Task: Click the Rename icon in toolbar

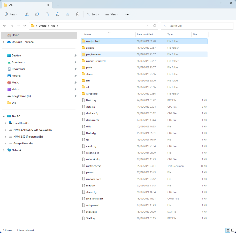Action: point(57,14)
